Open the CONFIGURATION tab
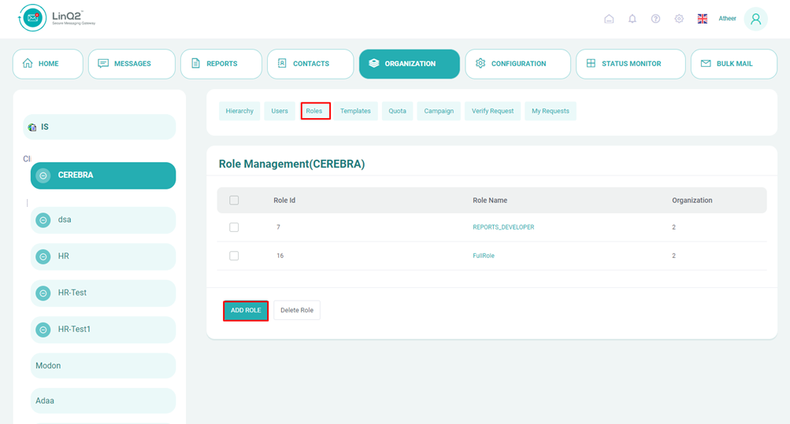The image size is (790, 424). coord(517,64)
